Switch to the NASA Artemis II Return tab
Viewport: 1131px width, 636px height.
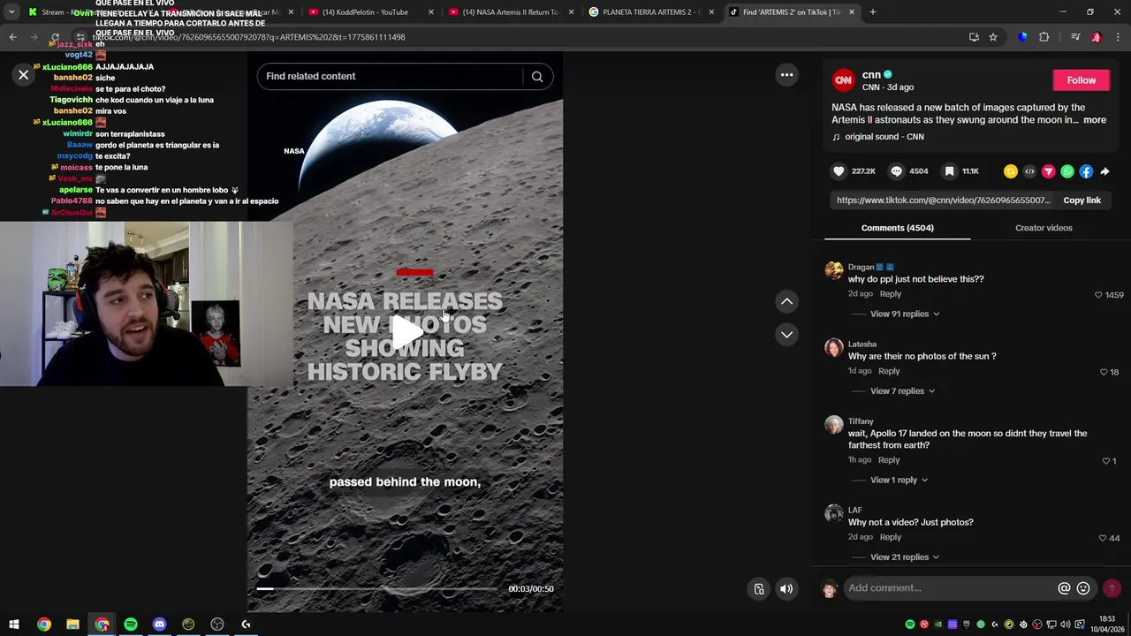click(x=509, y=12)
